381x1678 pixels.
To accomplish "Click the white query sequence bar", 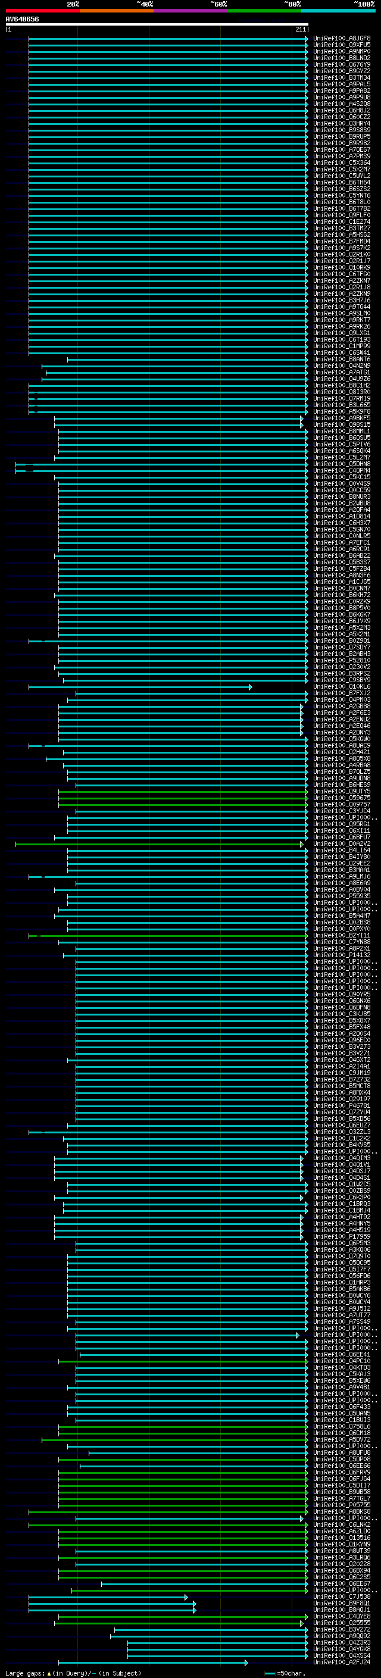I will [x=157, y=25].
